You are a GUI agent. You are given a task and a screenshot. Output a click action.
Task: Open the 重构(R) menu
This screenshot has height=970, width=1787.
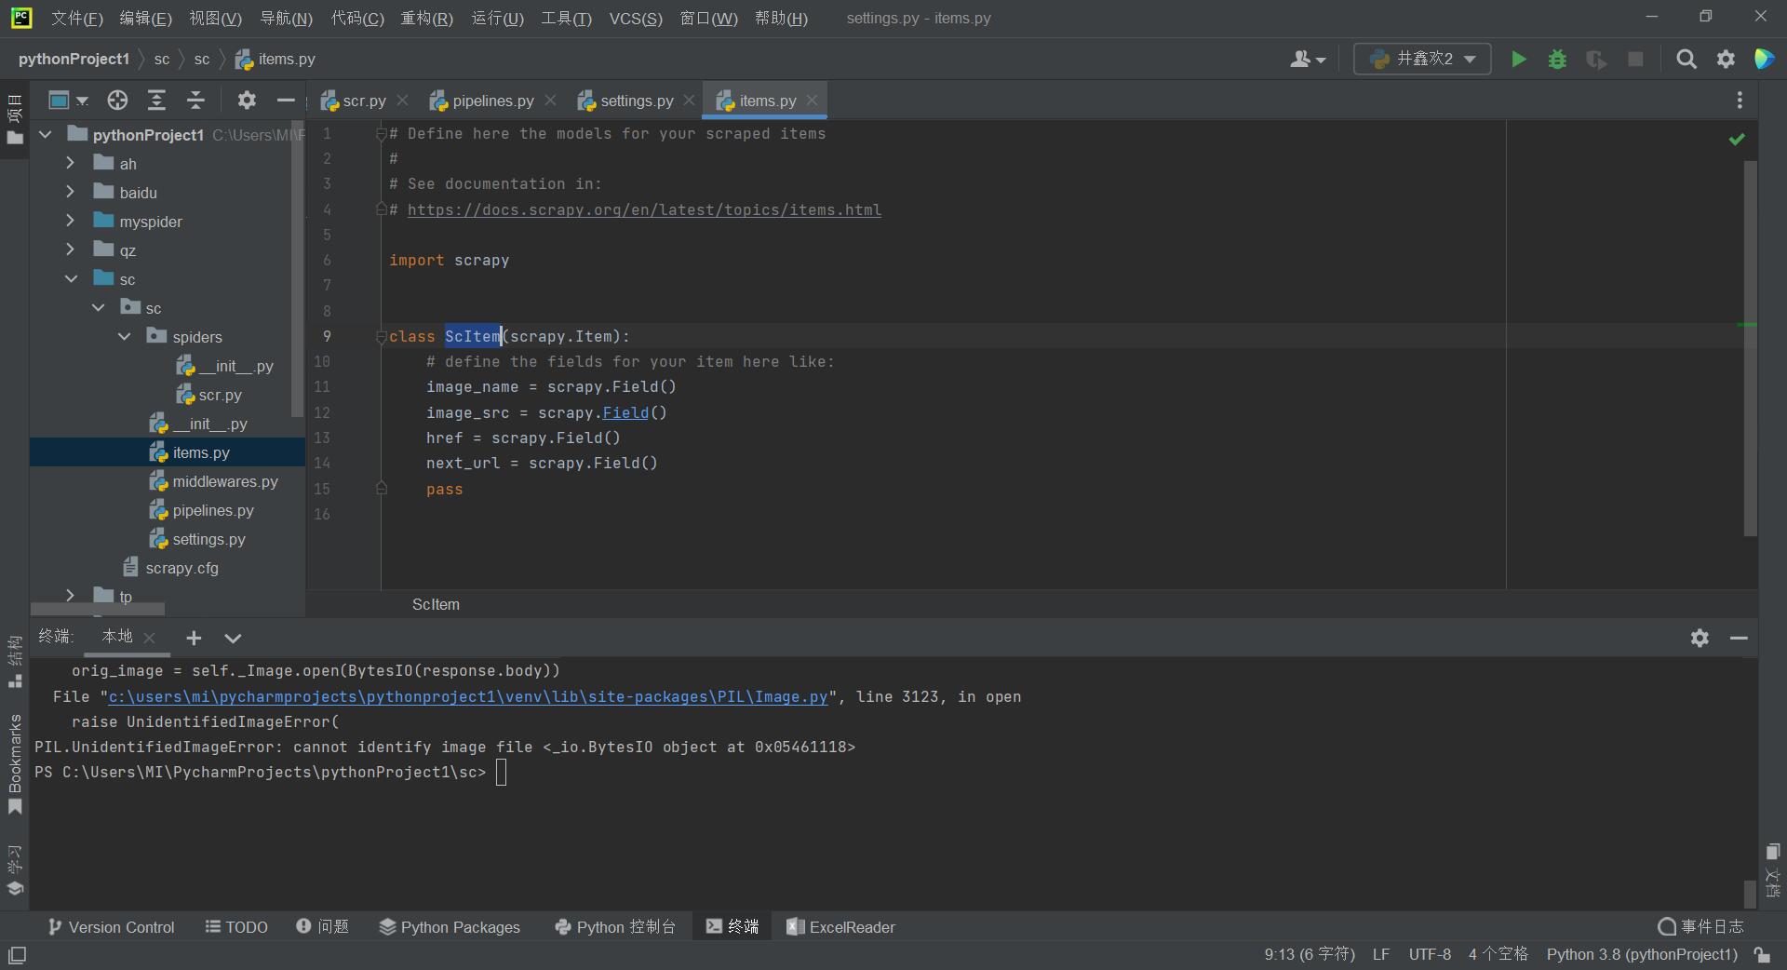click(x=426, y=19)
